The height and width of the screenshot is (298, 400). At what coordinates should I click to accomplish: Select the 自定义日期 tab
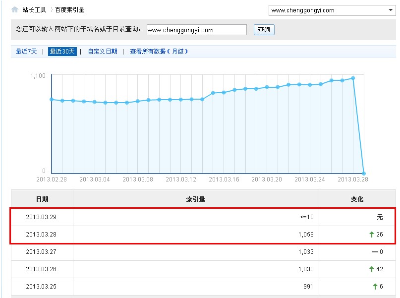pyautogui.click(x=103, y=51)
